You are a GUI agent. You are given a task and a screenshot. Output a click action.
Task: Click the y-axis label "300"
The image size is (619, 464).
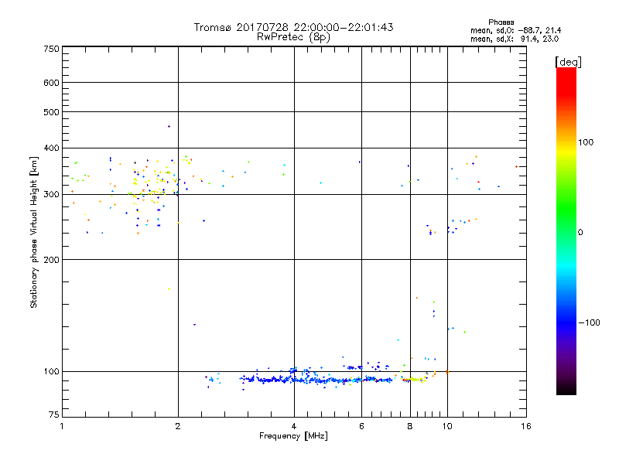(51, 195)
